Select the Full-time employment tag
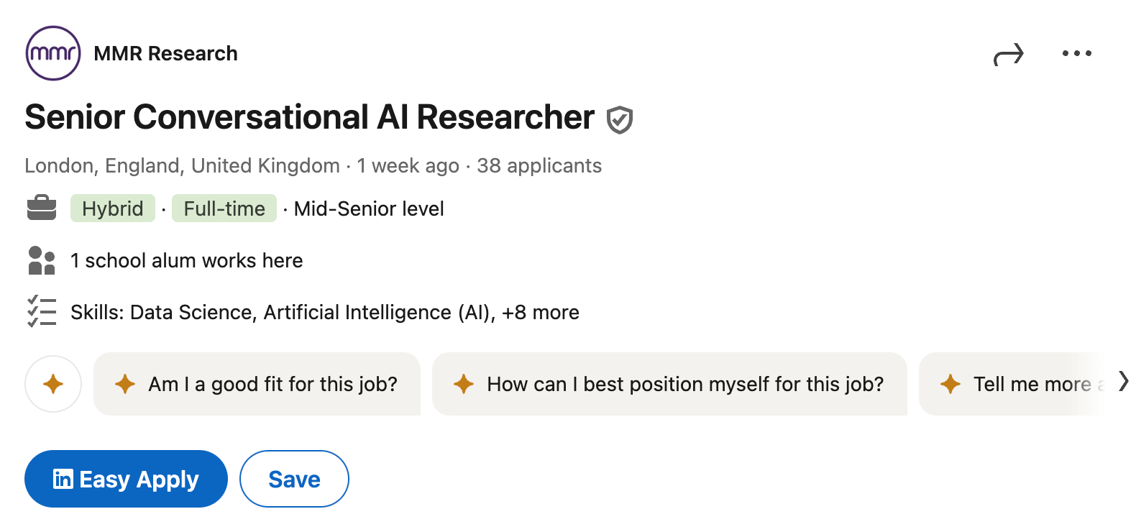This screenshot has height=532, width=1136. tap(224, 208)
